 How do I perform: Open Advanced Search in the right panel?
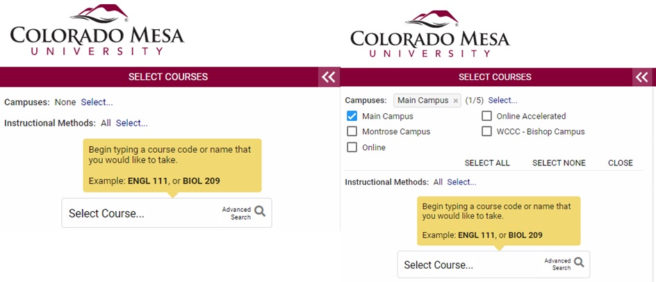pos(557,264)
